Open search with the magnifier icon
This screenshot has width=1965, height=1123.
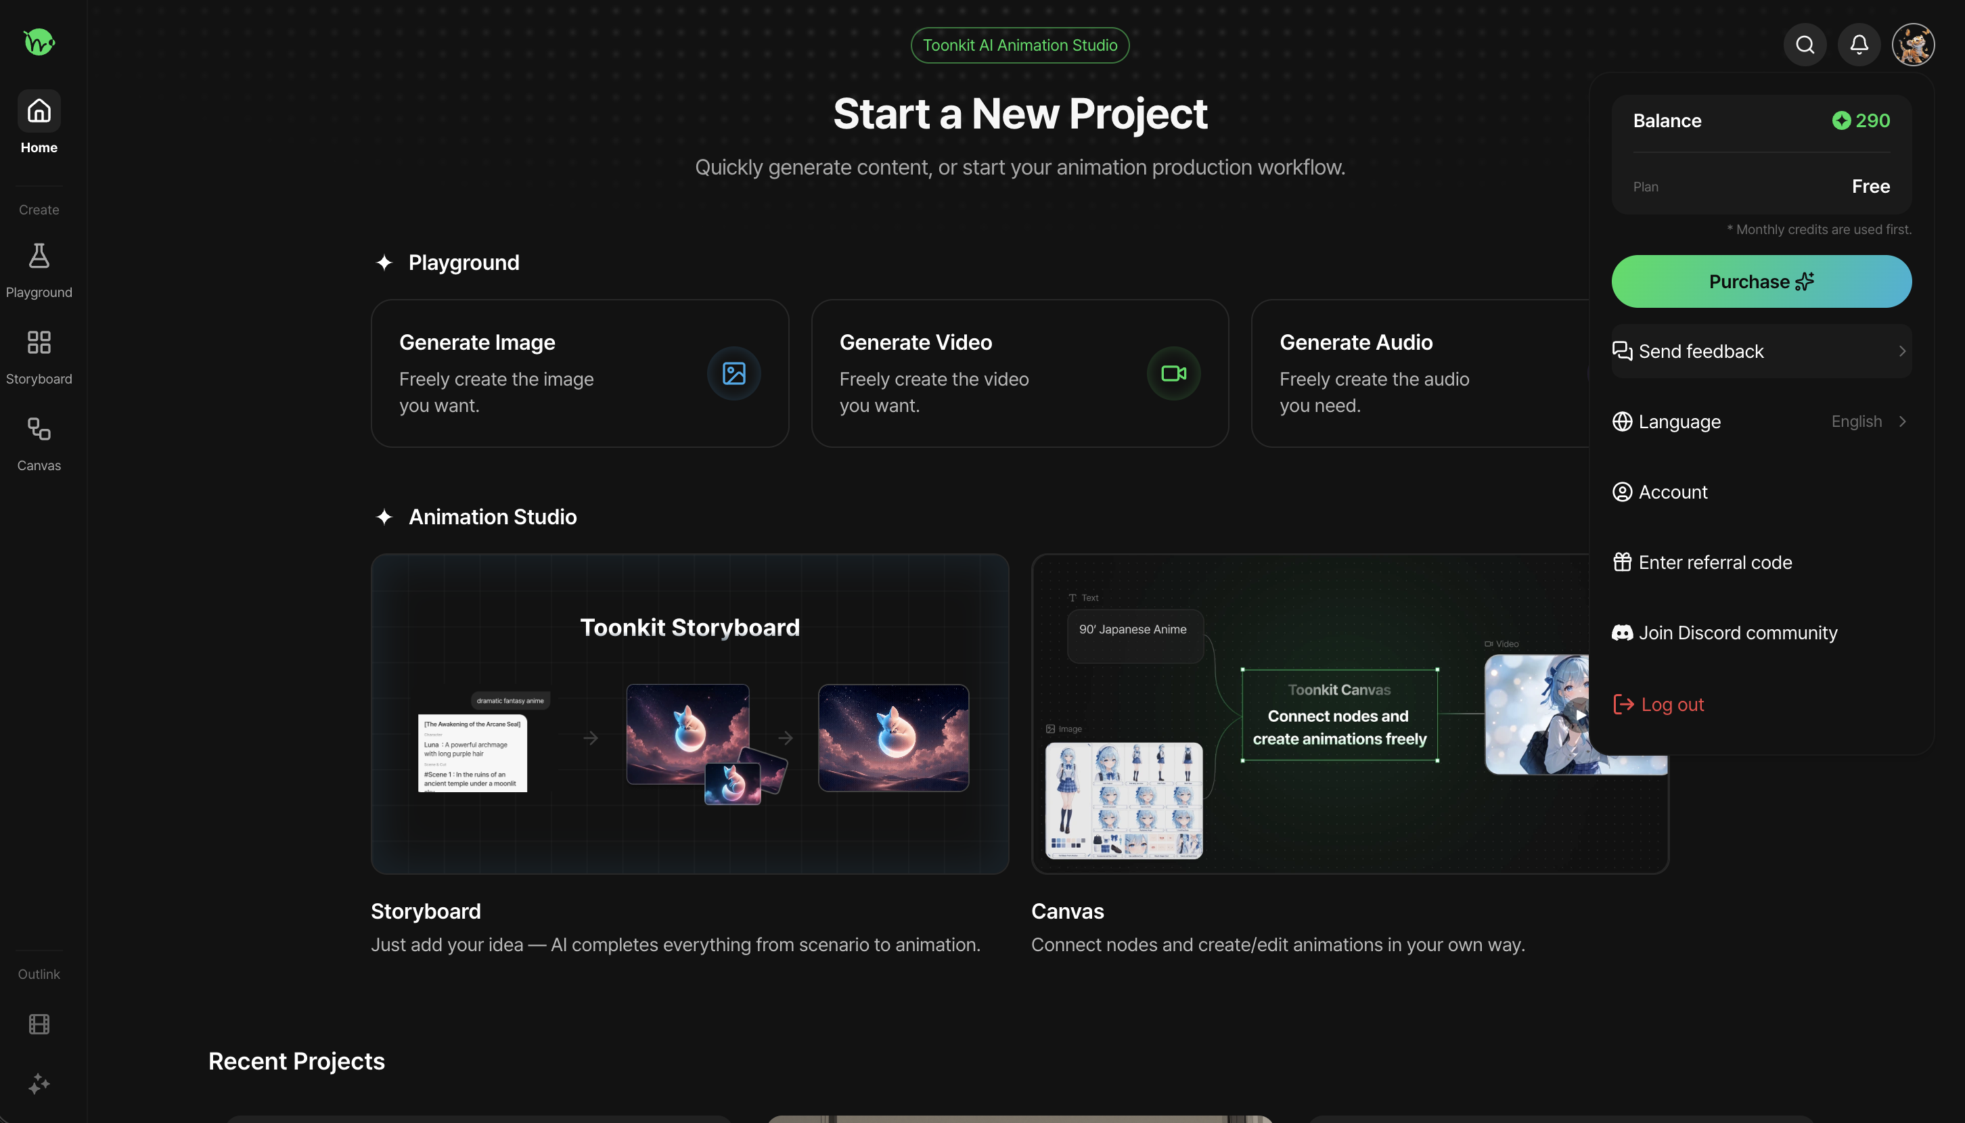click(x=1805, y=45)
